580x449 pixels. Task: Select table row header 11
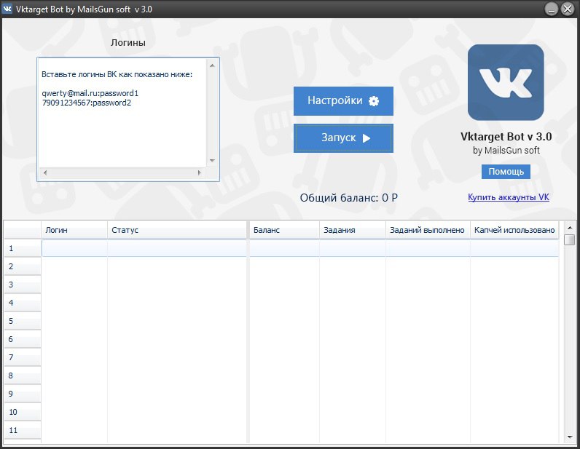pyautogui.click(x=23, y=430)
